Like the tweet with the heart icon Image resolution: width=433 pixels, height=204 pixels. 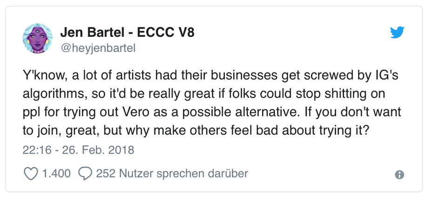pyautogui.click(x=31, y=174)
